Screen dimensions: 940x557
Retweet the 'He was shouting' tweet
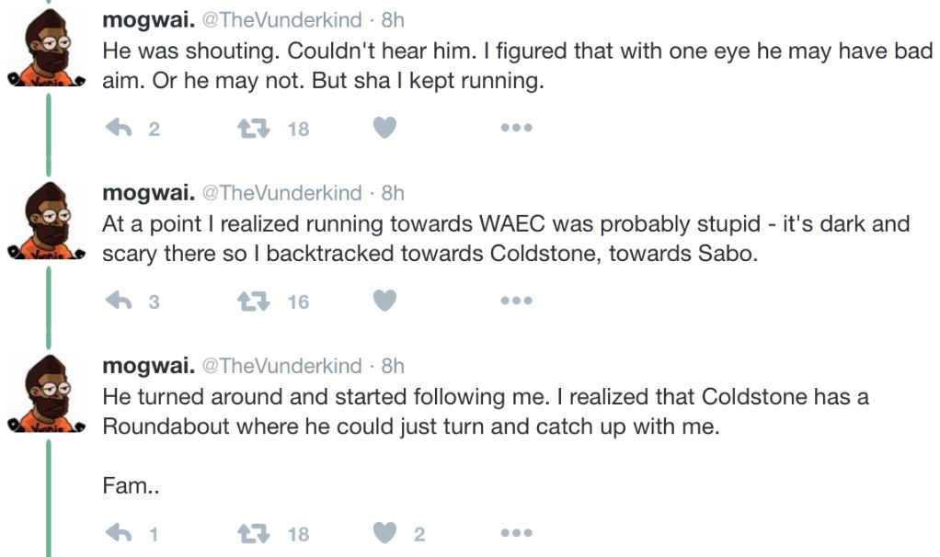[251, 129]
